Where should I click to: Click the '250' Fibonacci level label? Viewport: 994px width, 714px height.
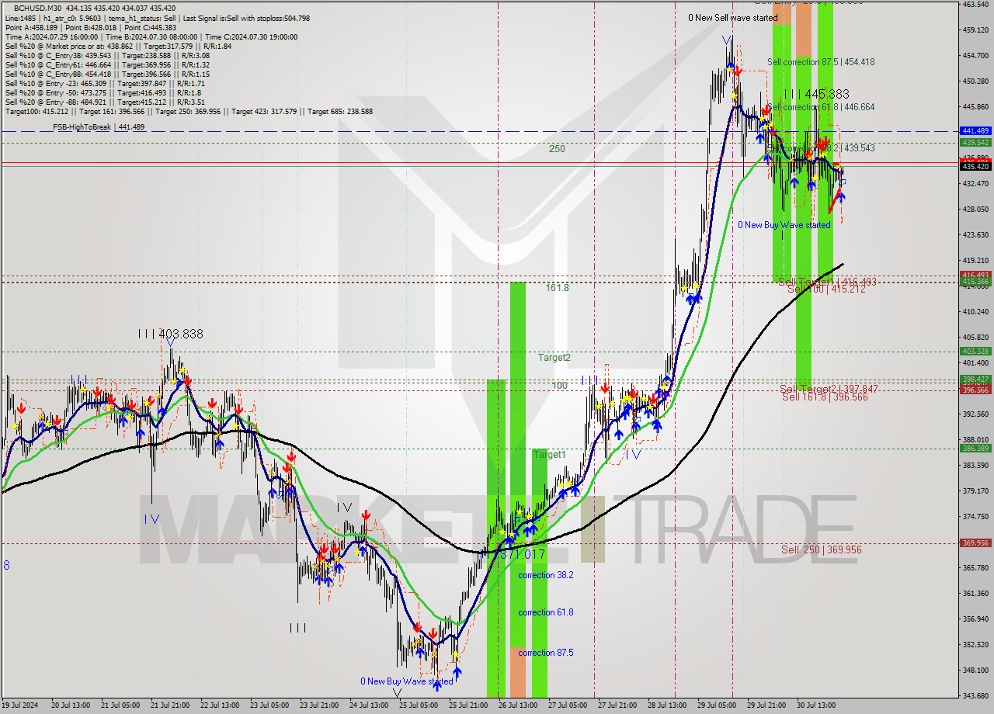click(557, 148)
